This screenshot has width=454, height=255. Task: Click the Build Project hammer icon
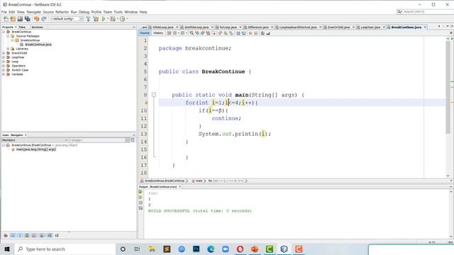(88, 19)
